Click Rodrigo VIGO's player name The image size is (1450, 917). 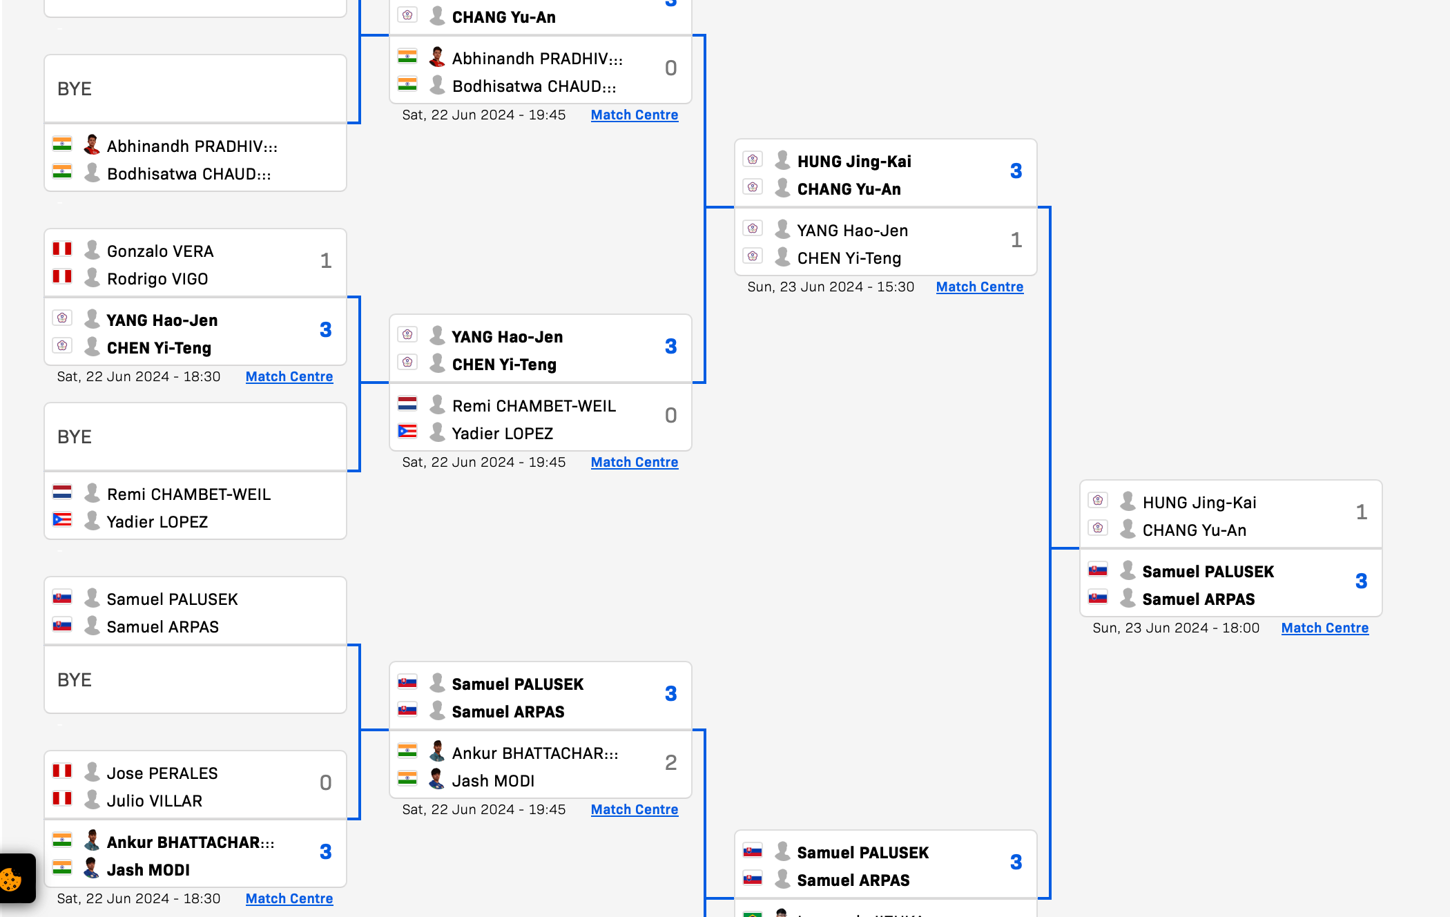pyautogui.click(x=157, y=279)
